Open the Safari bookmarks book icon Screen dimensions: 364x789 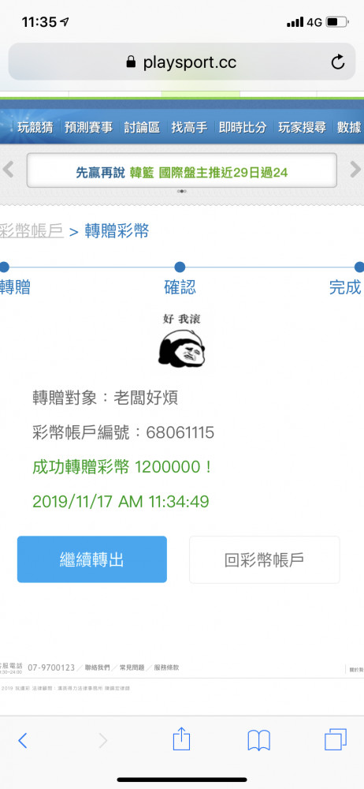[x=259, y=741]
